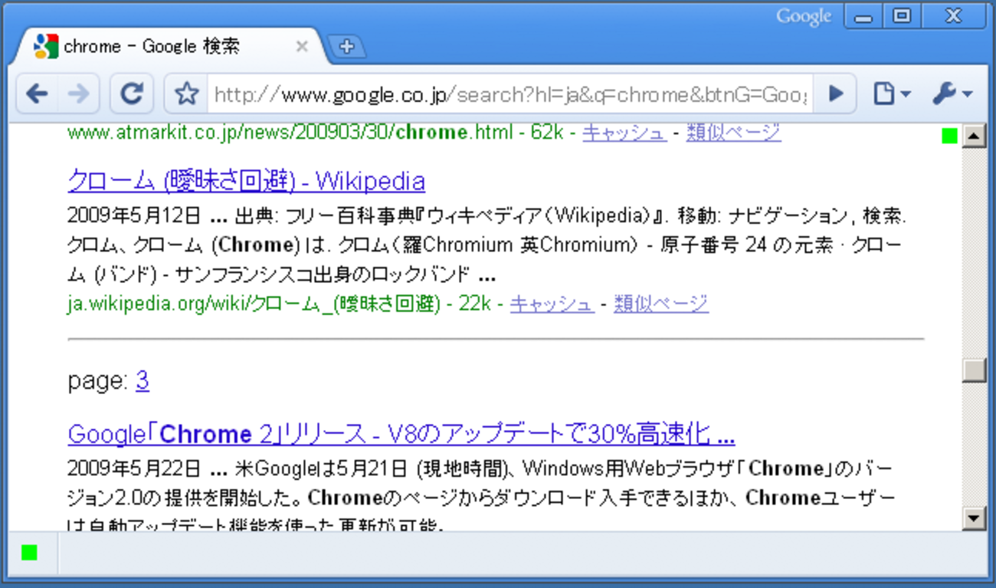Open the Google「Chrome 2」リリース result link
Screen dimensions: 996x588
click(401, 434)
